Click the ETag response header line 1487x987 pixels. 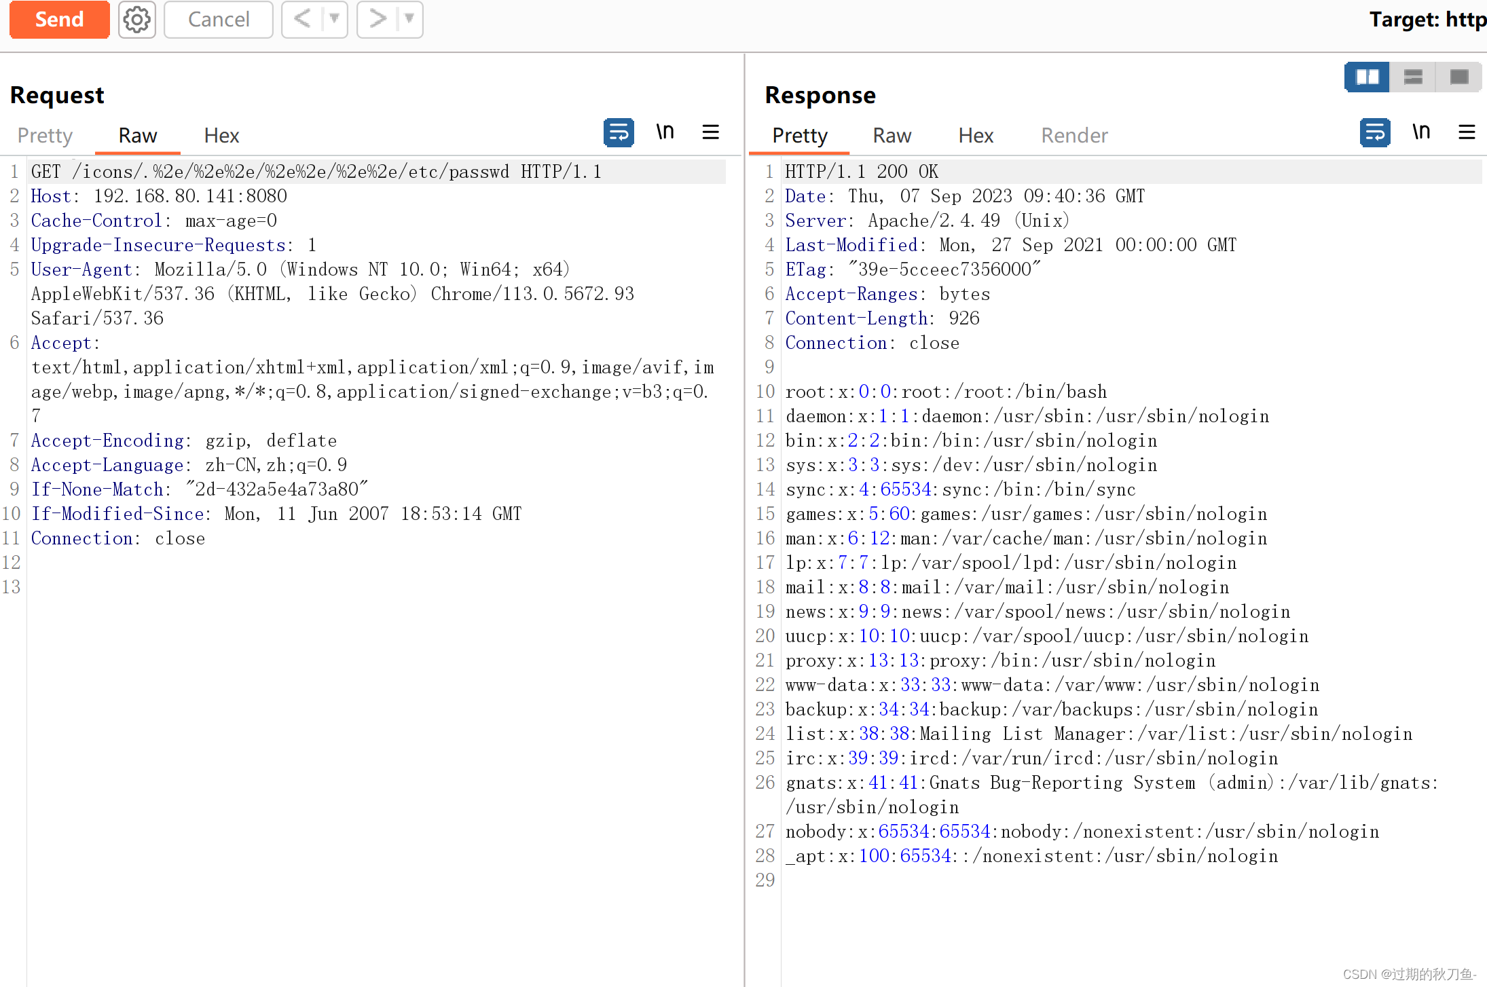pyautogui.click(x=913, y=269)
